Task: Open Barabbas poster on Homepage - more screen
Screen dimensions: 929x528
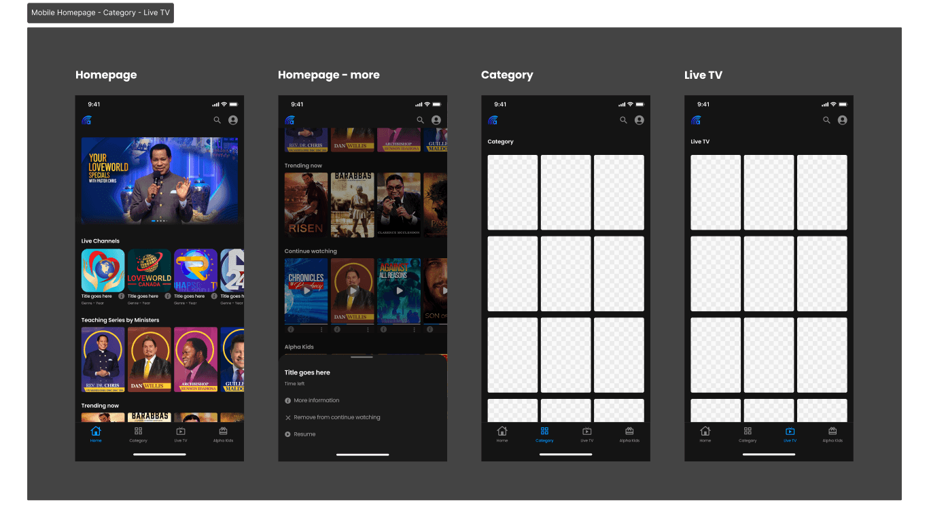Action: coord(353,205)
